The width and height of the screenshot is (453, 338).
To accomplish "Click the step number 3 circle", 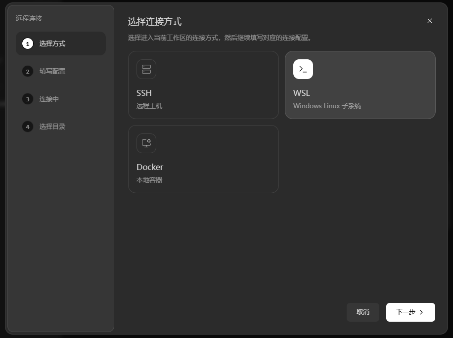I will pyautogui.click(x=28, y=99).
